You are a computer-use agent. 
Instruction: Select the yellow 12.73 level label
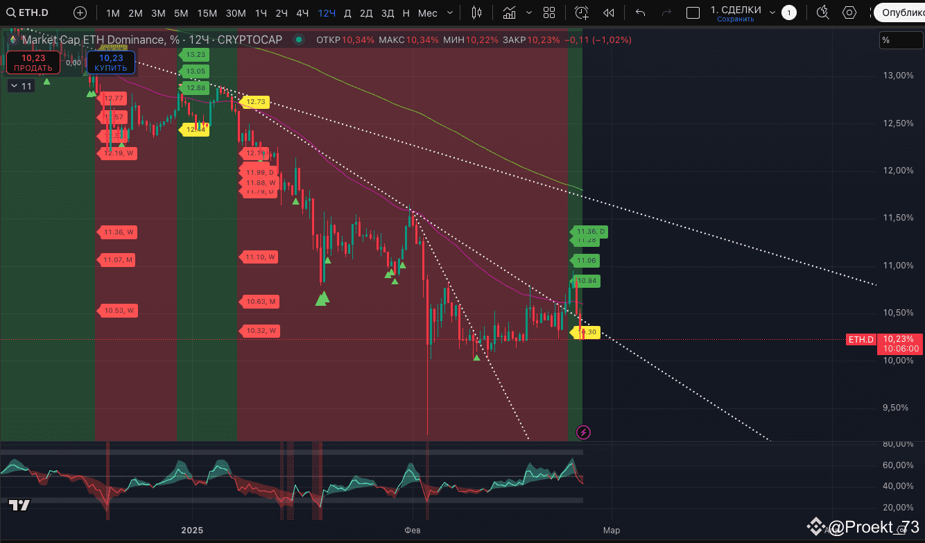tap(254, 102)
